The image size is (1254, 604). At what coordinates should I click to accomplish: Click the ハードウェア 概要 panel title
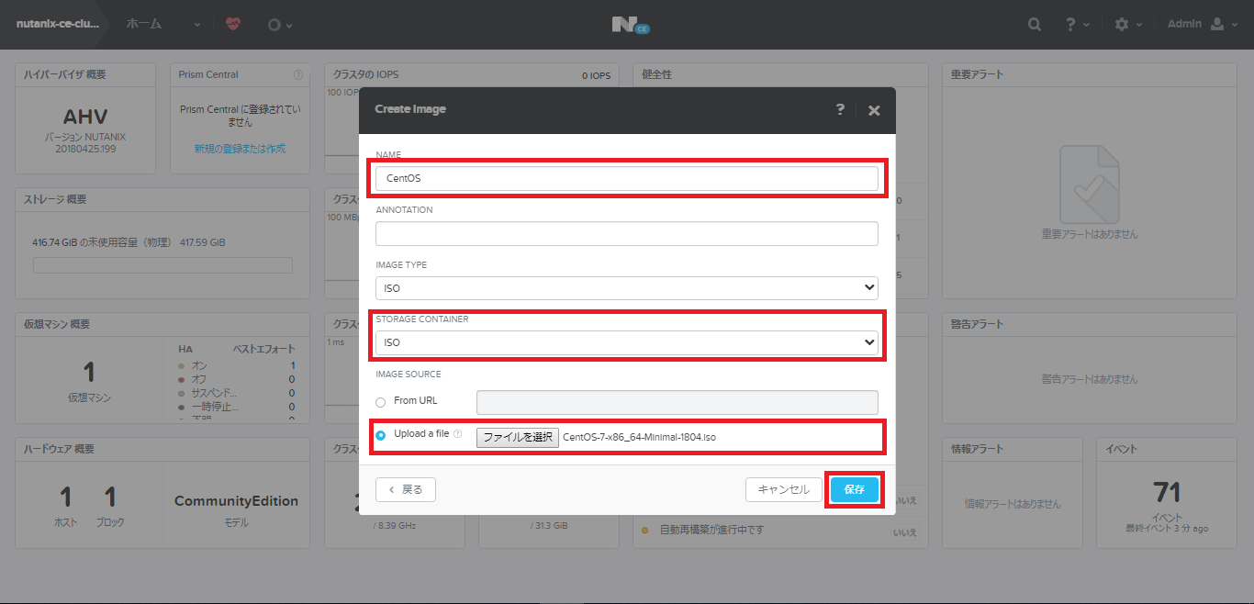click(x=59, y=449)
